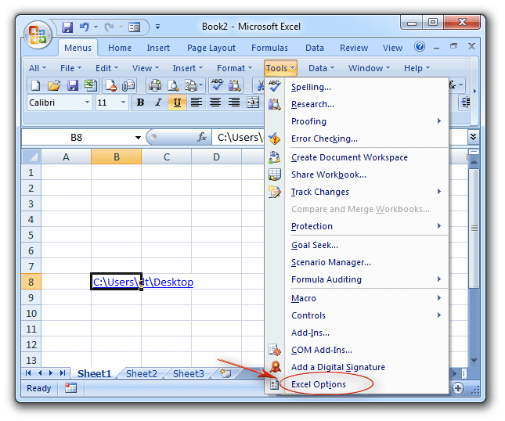The width and height of the screenshot is (505, 421).
Task: Click the round Office Button
Action: point(38,34)
